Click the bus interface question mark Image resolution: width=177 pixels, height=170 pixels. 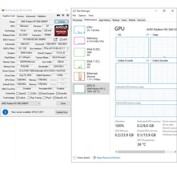(68, 49)
